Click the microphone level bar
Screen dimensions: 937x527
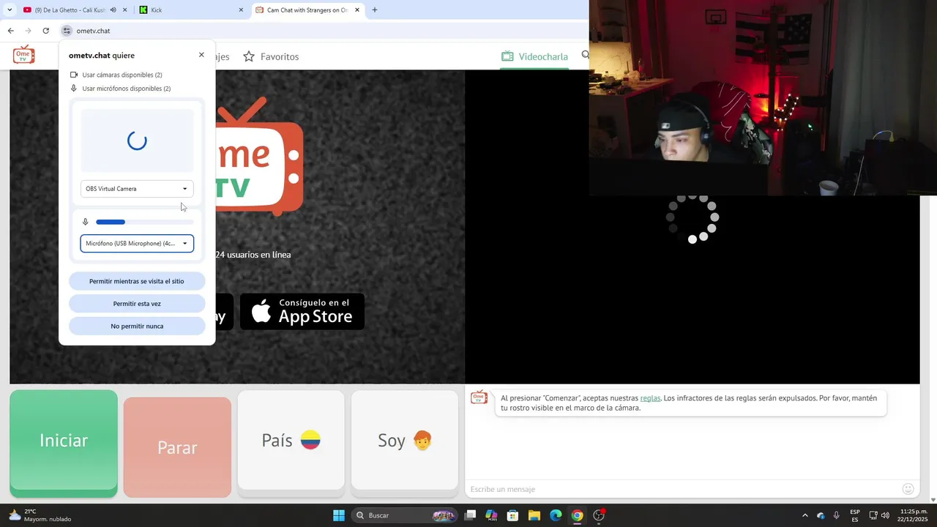coord(145,222)
